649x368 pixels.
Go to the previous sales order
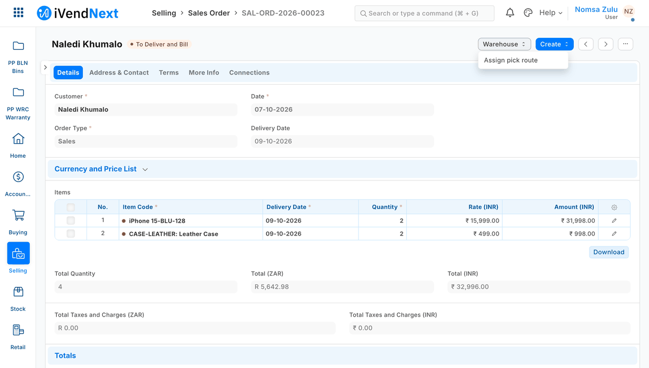click(x=586, y=44)
